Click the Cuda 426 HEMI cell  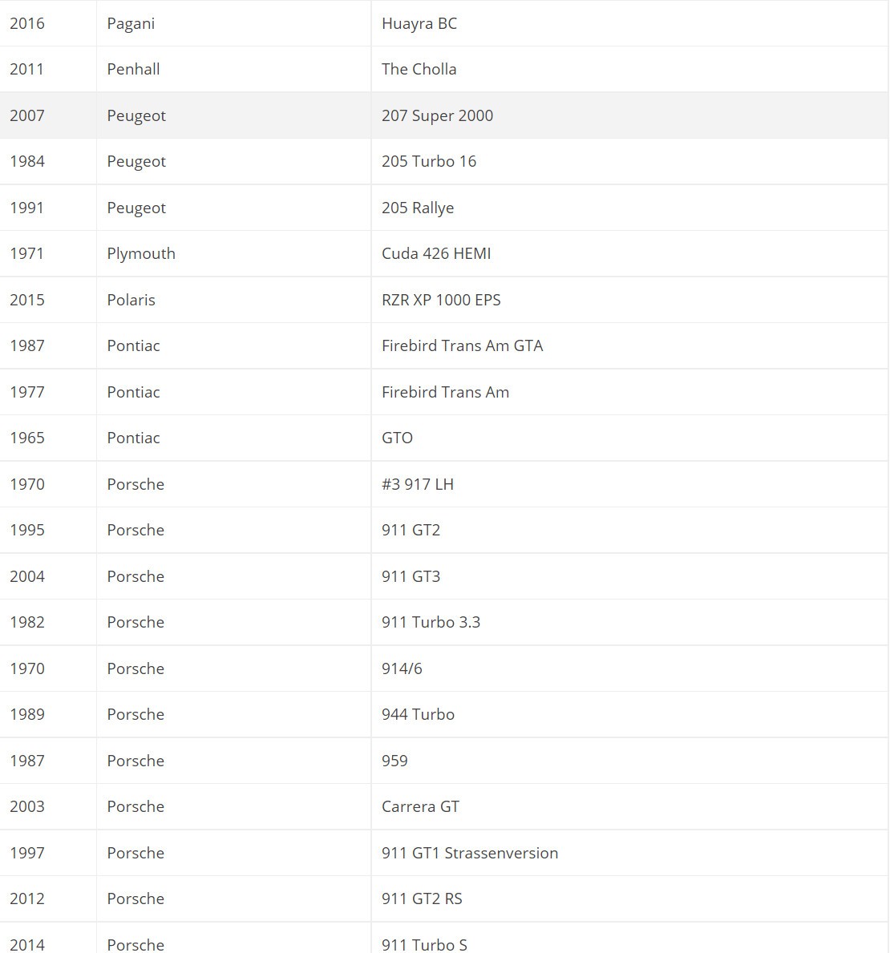tap(436, 253)
